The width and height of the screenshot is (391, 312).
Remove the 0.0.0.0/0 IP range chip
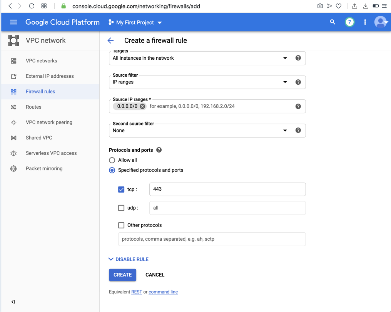(142, 106)
